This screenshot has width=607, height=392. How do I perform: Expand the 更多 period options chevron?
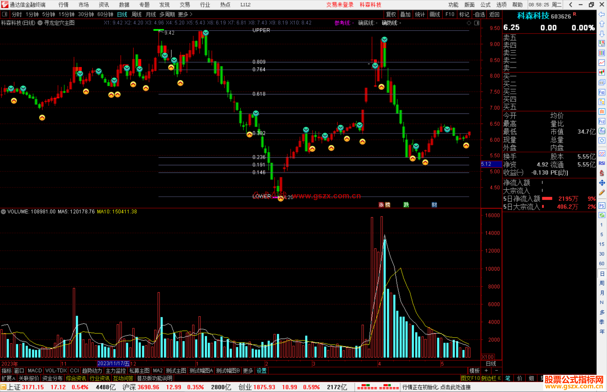[x=191, y=14]
